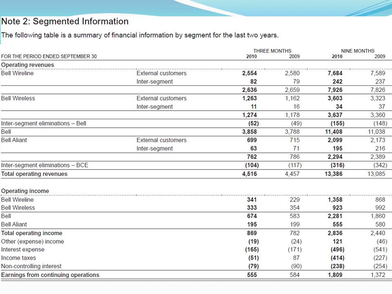Click the nine-month value 7,684

tap(335, 73)
